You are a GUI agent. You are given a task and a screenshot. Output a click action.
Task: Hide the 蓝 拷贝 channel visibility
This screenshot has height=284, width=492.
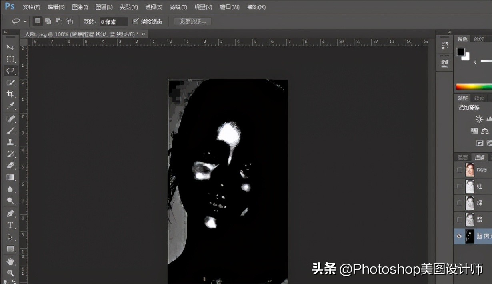tap(459, 236)
